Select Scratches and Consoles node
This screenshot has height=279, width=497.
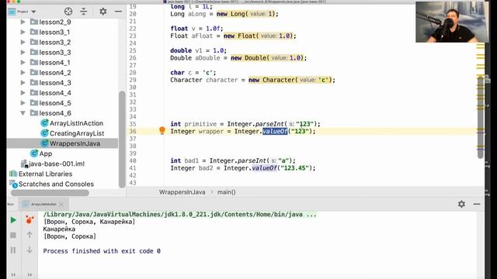coord(56,184)
